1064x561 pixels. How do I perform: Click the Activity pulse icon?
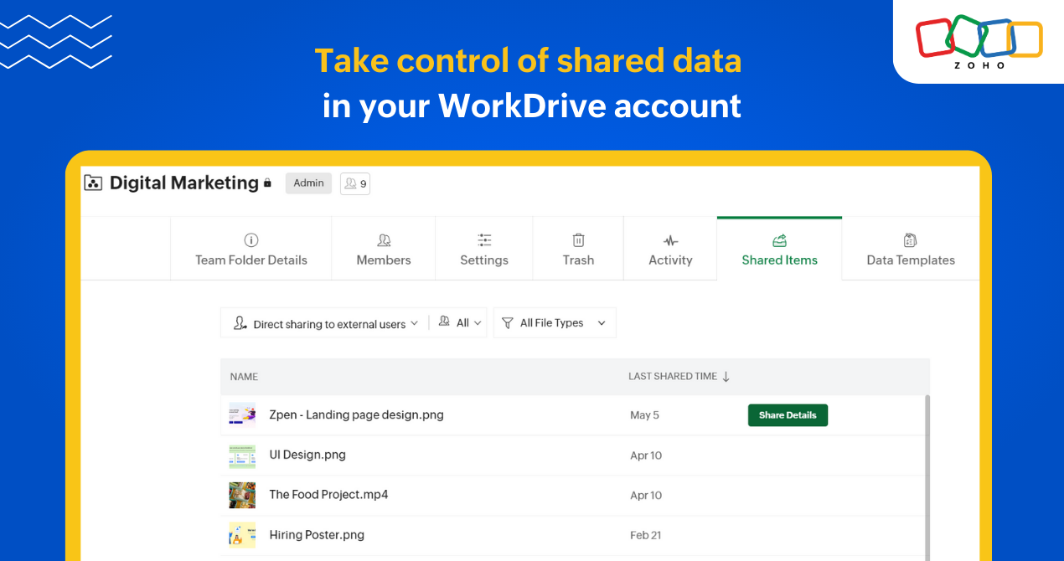(671, 241)
